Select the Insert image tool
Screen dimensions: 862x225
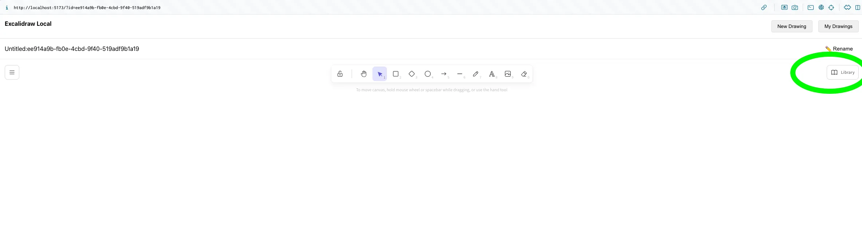(508, 74)
